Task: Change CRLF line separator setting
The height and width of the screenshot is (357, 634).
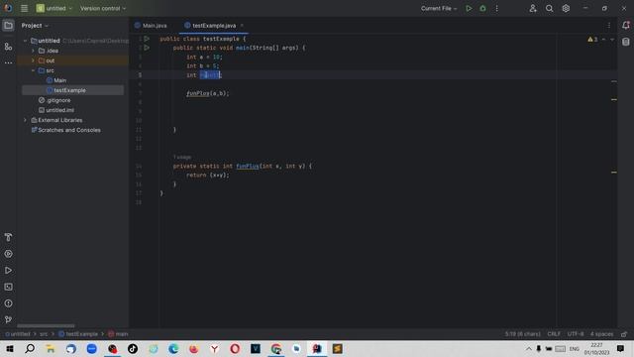Action: [x=554, y=334]
